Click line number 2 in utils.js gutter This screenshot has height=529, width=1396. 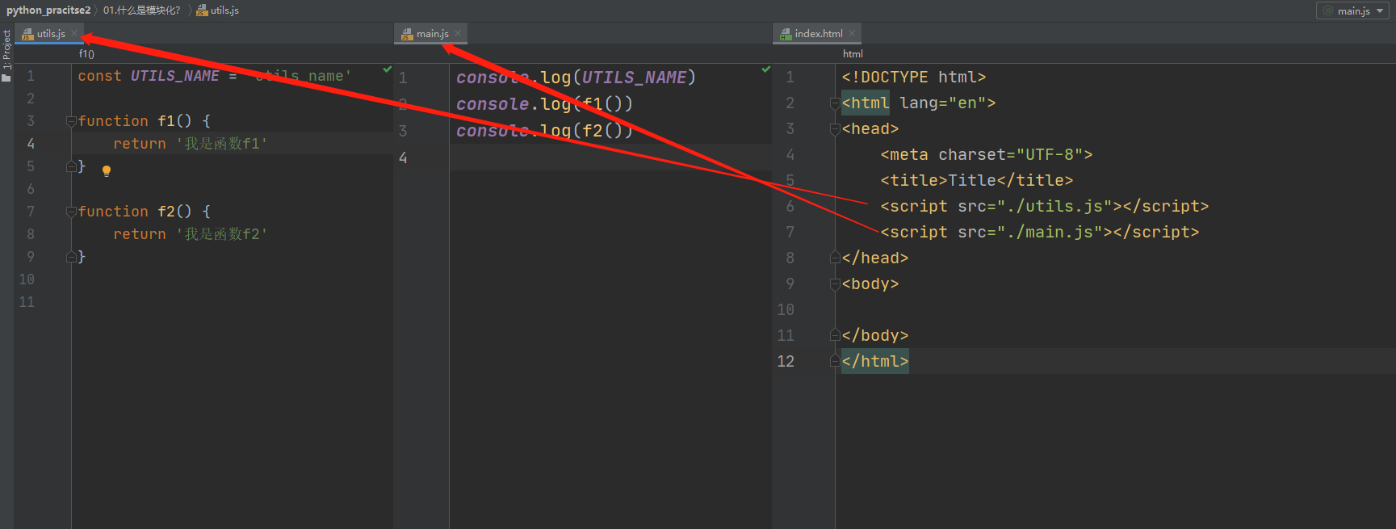pos(31,99)
